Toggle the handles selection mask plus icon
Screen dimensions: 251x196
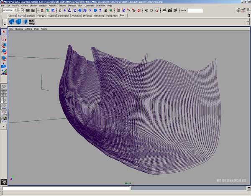click(x=64, y=10)
